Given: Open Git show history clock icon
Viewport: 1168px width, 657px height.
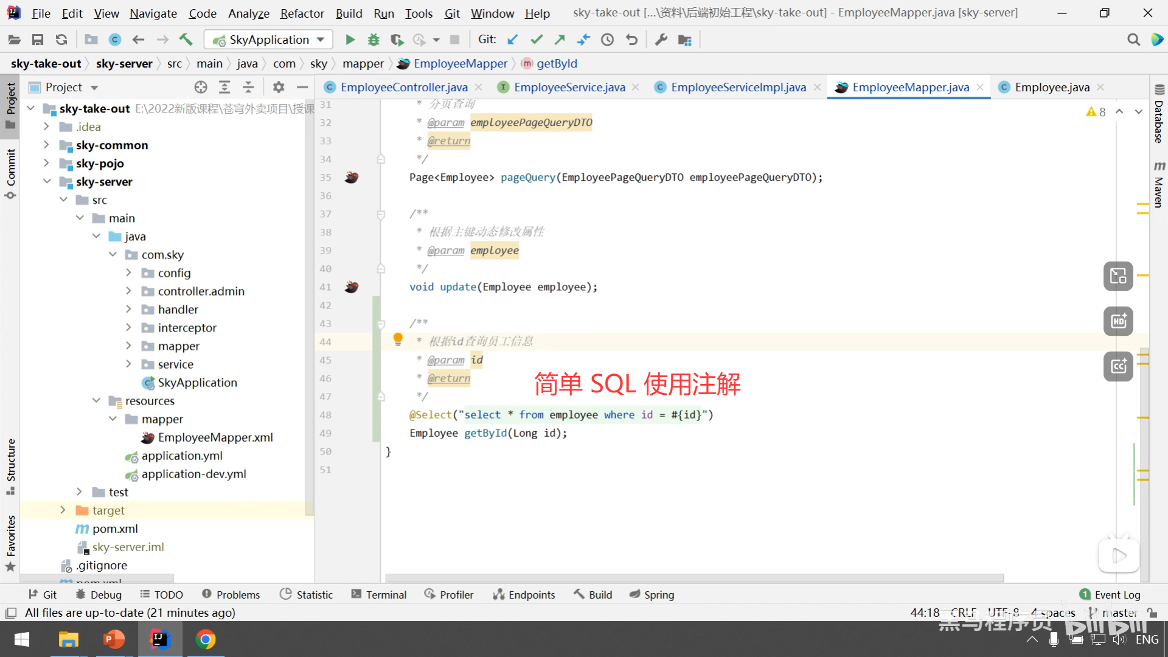Looking at the screenshot, I should click(607, 40).
